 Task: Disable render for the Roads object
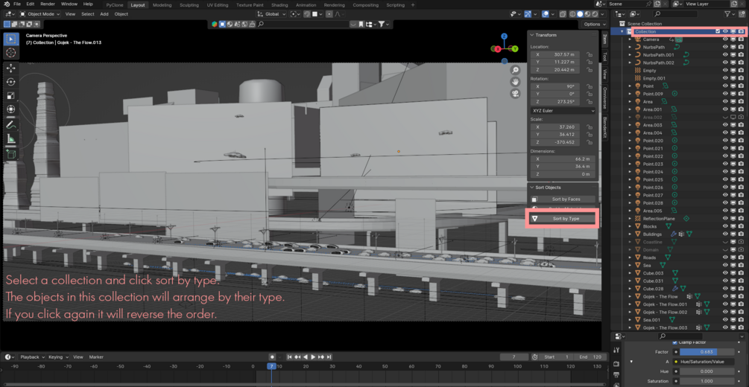point(741,258)
